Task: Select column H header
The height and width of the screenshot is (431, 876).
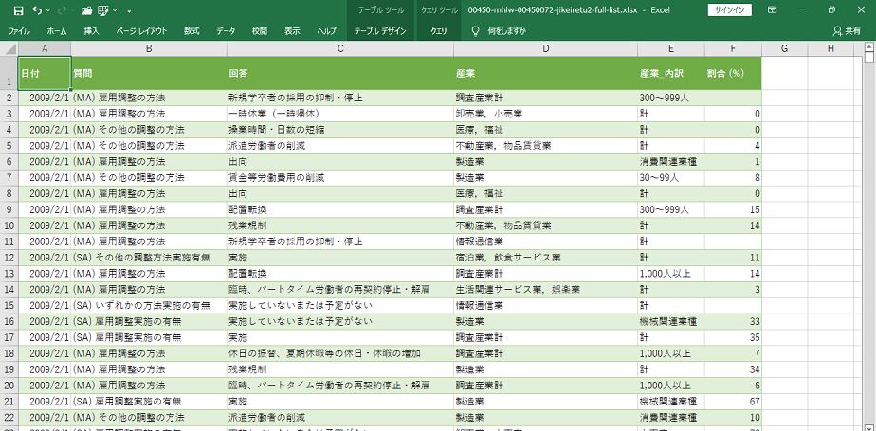Action: coord(830,48)
